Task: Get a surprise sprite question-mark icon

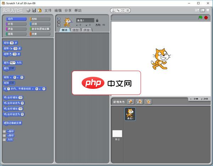Action: pos(148,102)
